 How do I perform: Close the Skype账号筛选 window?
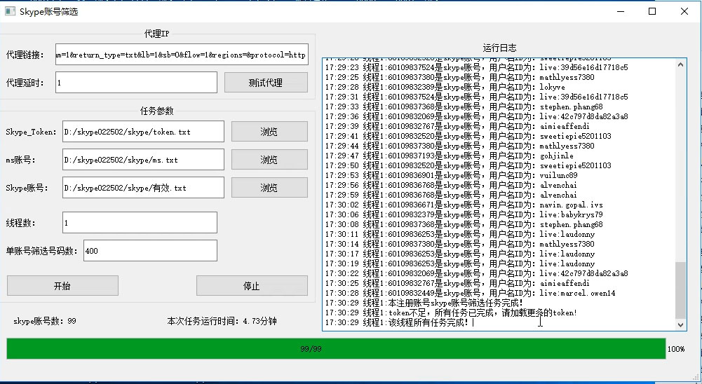click(684, 12)
